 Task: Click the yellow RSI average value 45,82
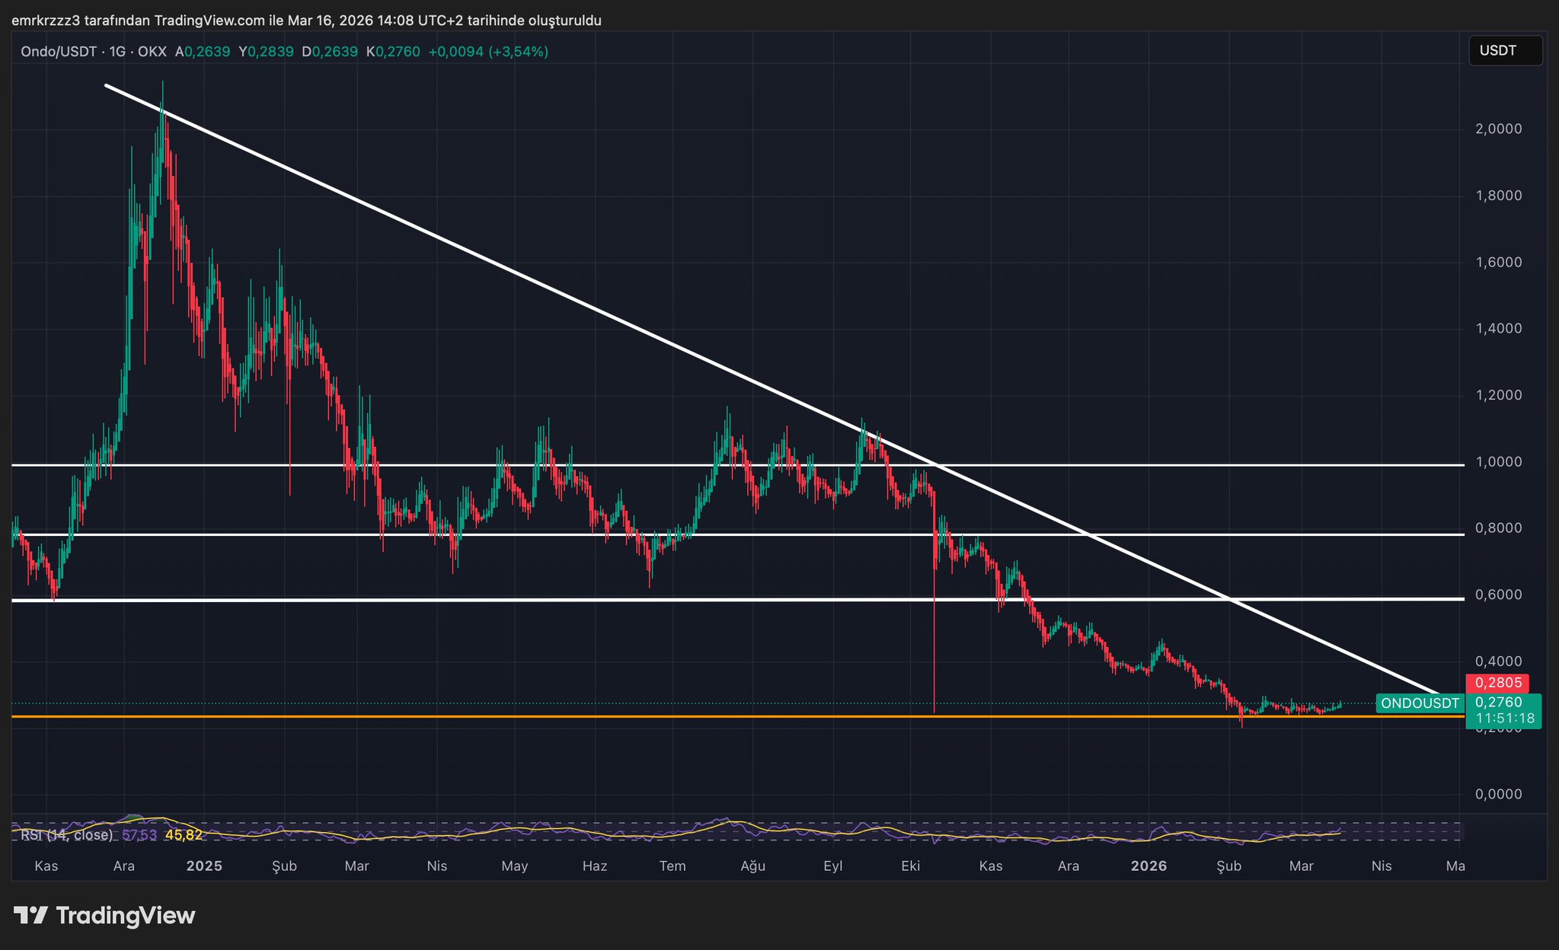coord(184,835)
